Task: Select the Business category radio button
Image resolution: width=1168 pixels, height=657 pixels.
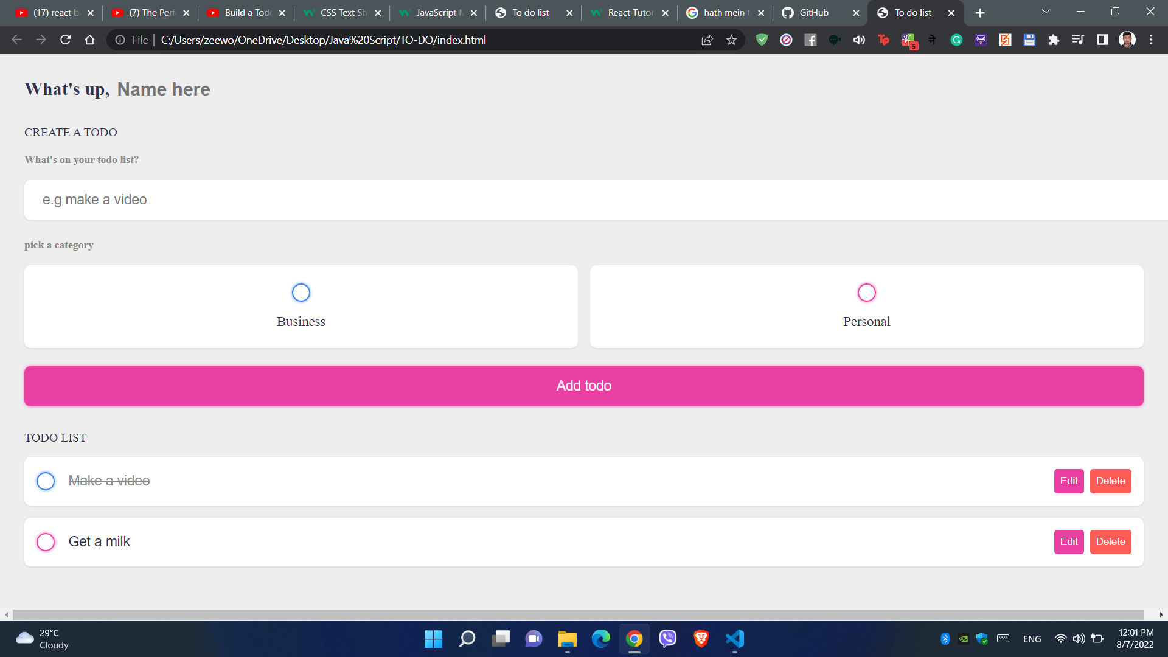Action: [301, 293]
